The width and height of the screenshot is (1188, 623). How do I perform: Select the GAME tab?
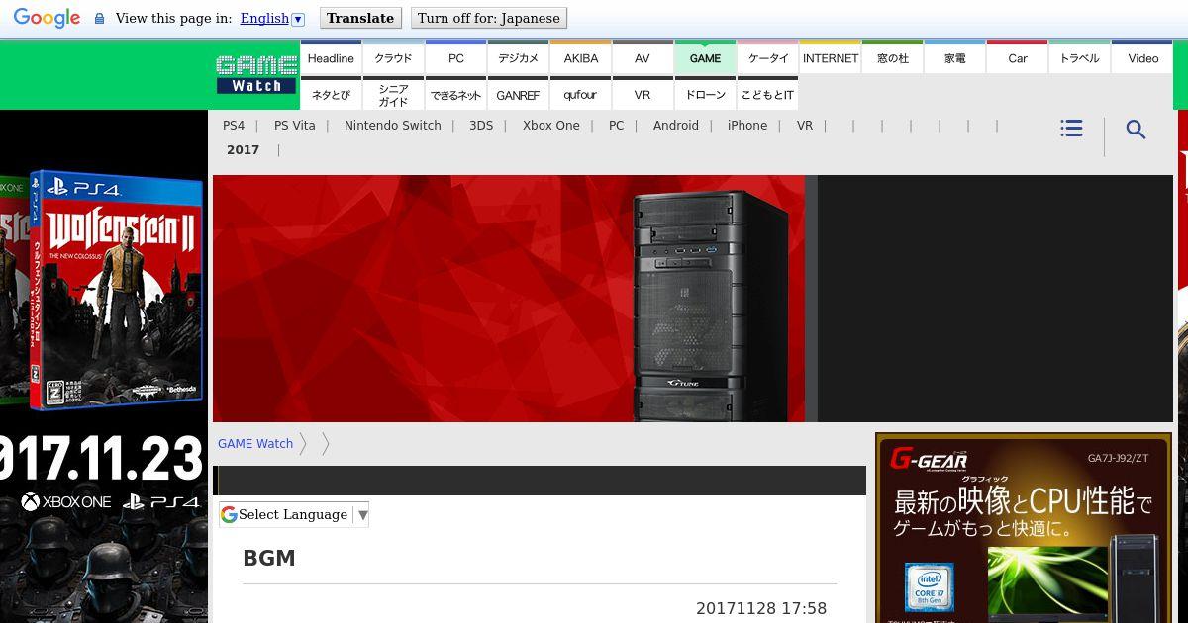[x=705, y=57]
